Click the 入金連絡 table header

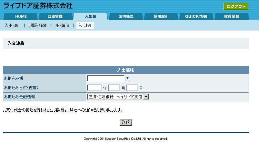click(126, 70)
